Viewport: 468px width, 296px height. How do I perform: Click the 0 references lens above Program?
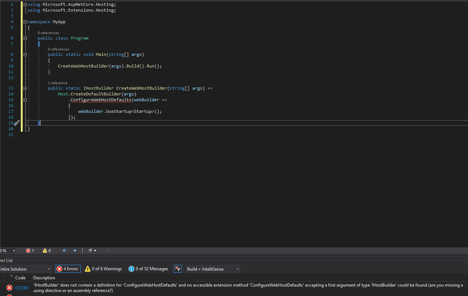[x=48, y=33]
